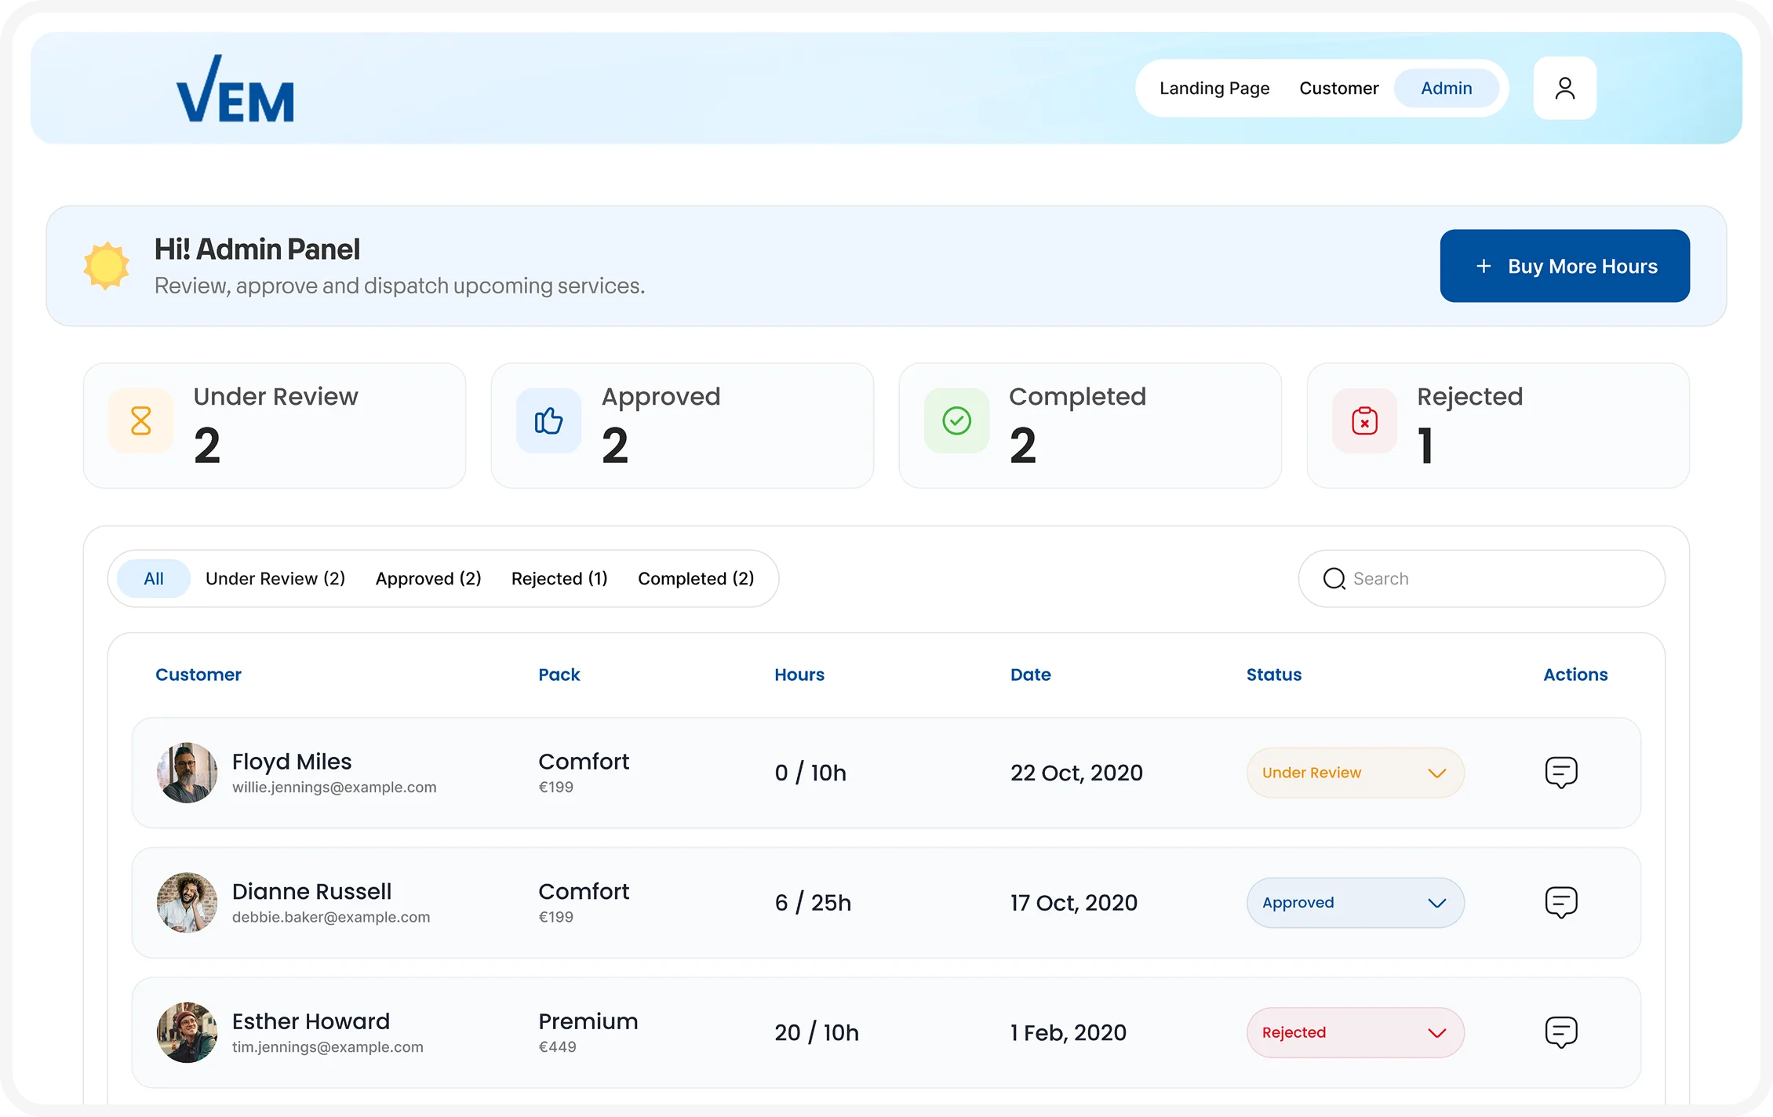Viewport: 1773px width, 1117px height.
Task: Click the Hi! Admin Panel heading
Action: [x=257, y=249]
